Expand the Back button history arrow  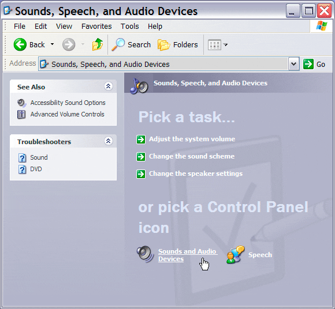(x=53, y=44)
